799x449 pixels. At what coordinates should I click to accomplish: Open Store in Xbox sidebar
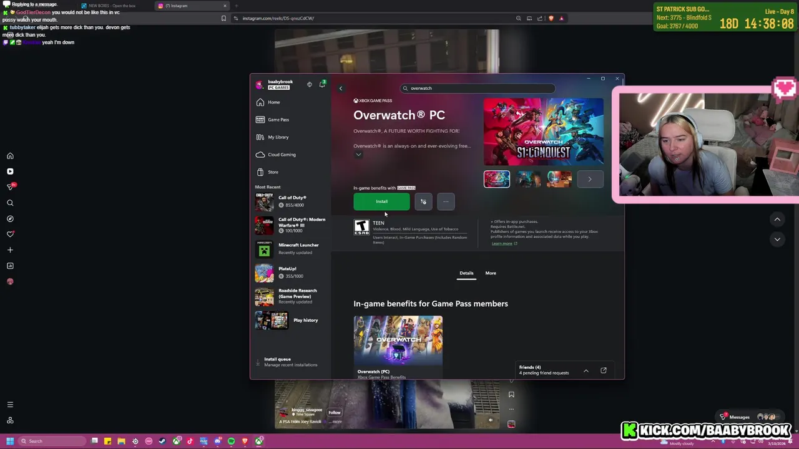click(x=268, y=172)
